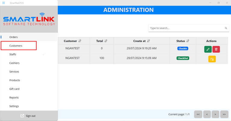The width and height of the screenshot is (231, 121).
Task: Navigate to Products page
Action: click(14, 80)
